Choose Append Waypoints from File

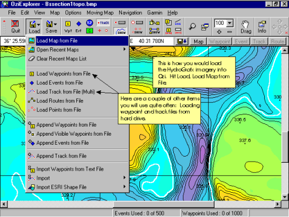78,125
